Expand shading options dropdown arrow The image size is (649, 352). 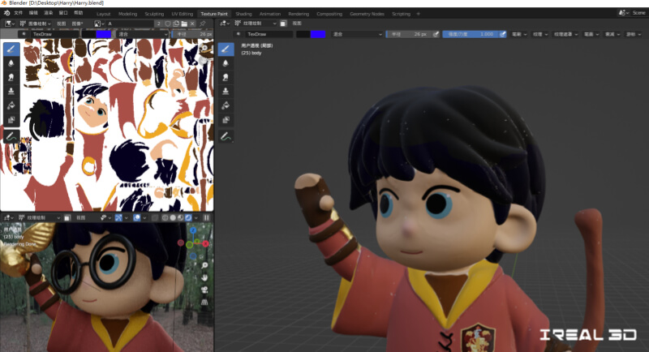click(196, 217)
